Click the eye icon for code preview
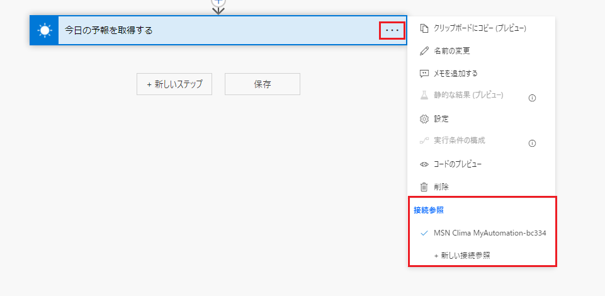Image resolution: width=605 pixels, height=296 pixels. point(424,164)
